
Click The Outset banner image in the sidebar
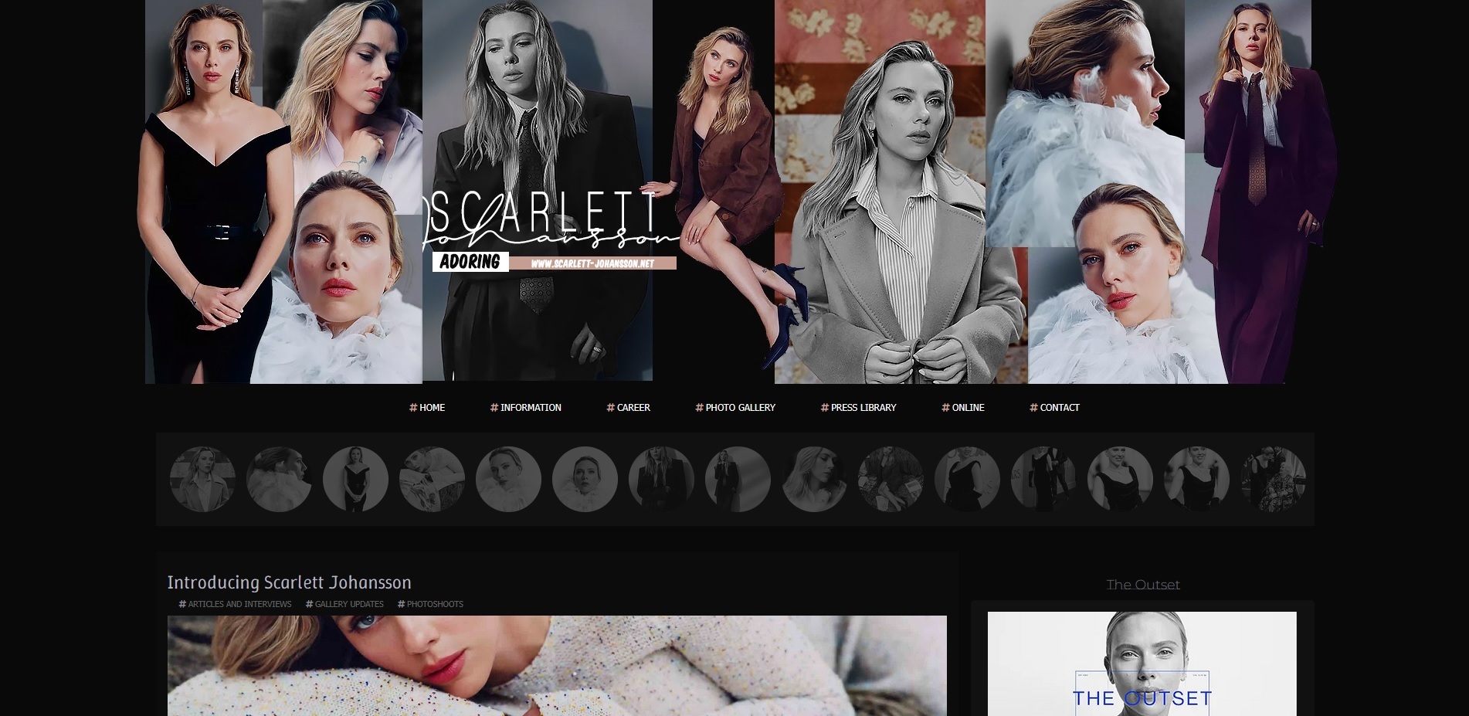pos(1142,664)
